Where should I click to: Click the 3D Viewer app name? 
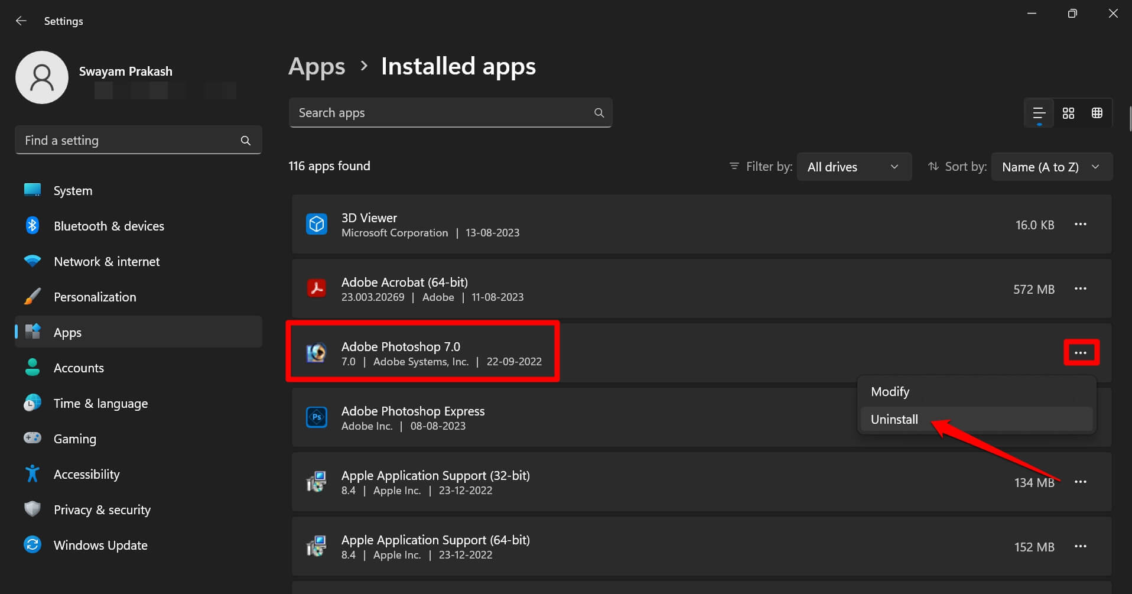369,218
